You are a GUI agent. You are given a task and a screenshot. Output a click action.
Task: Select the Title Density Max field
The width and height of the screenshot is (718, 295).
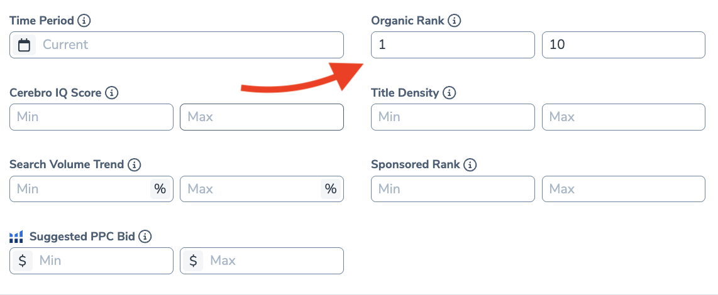(x=623, y=117)
